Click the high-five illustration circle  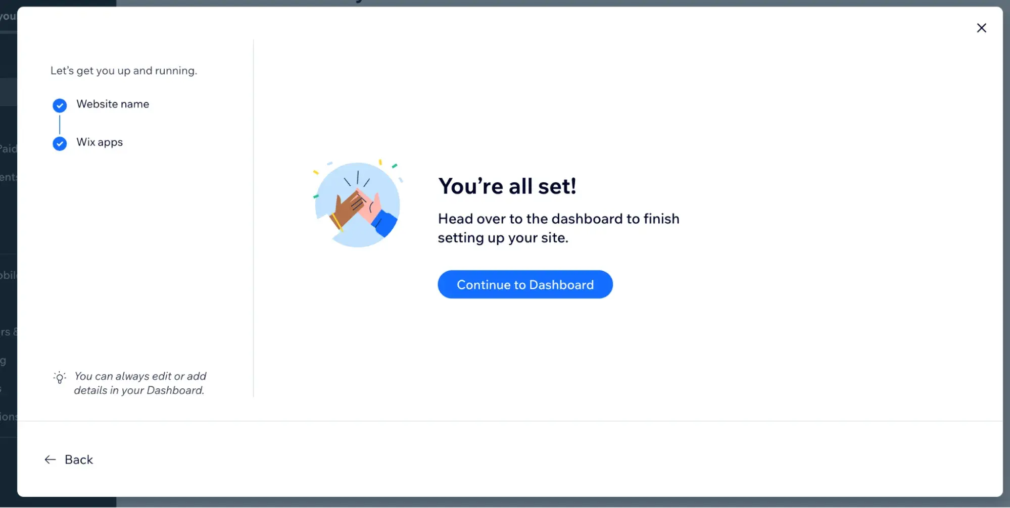357,205
